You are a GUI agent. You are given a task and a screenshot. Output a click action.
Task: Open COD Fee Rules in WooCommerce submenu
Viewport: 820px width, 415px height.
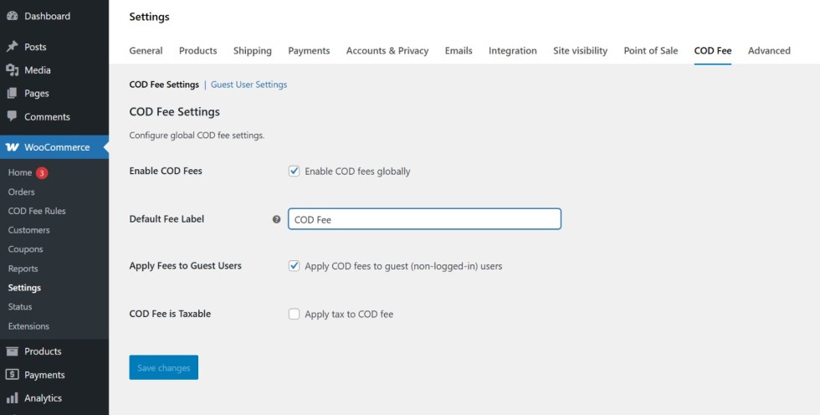click(x=37, y=211)
